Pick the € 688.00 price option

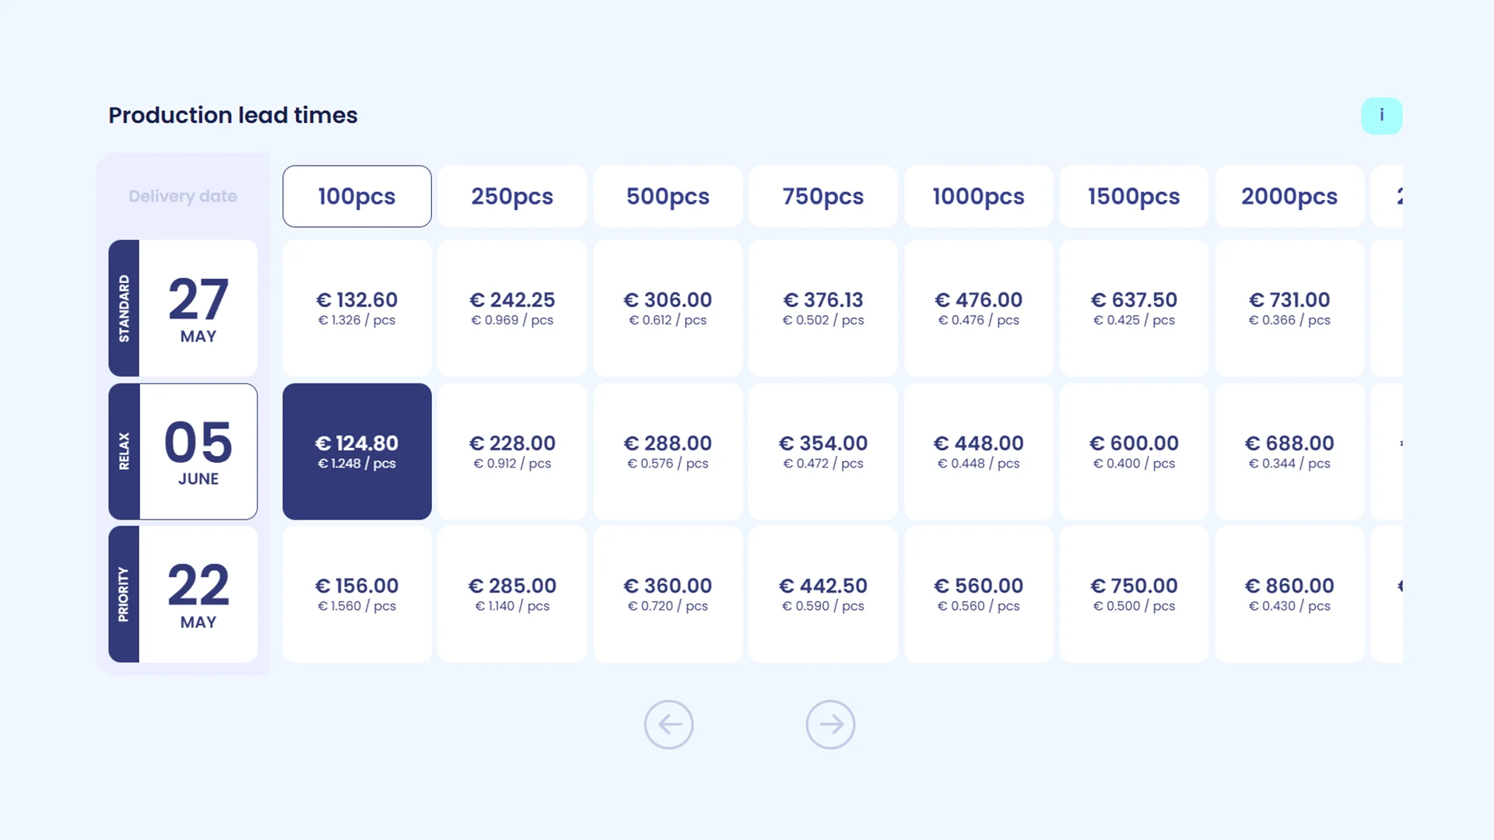[1289, 451]
